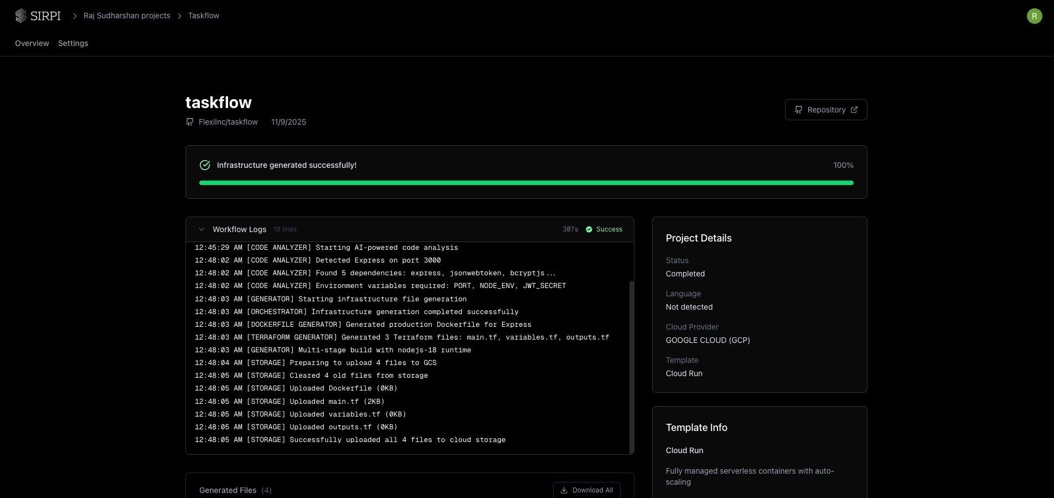
Task: Click the Template Info heading
Action: tap(696, 428)
